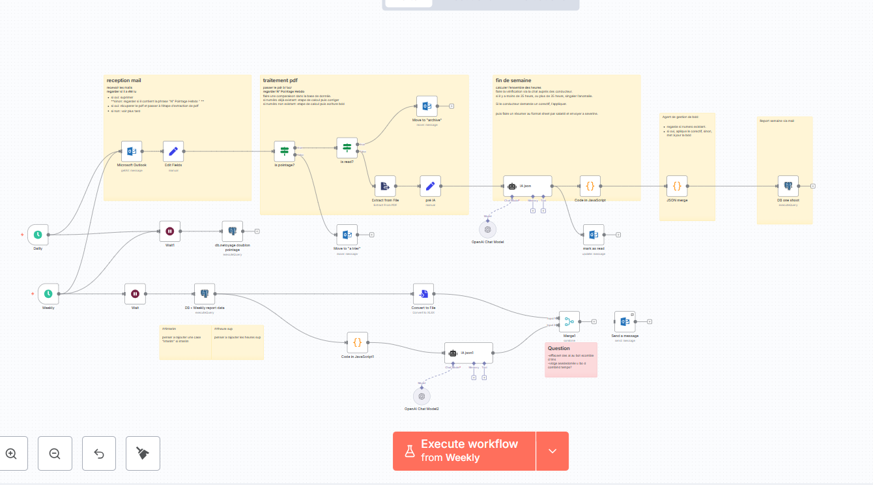
Task: Select the Merge1 node icon
Action: (x=569, y=321)
